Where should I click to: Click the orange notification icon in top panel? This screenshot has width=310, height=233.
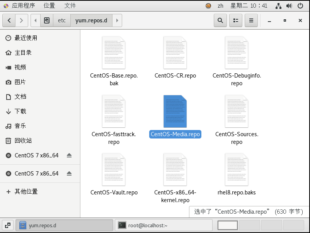(208, 6)
